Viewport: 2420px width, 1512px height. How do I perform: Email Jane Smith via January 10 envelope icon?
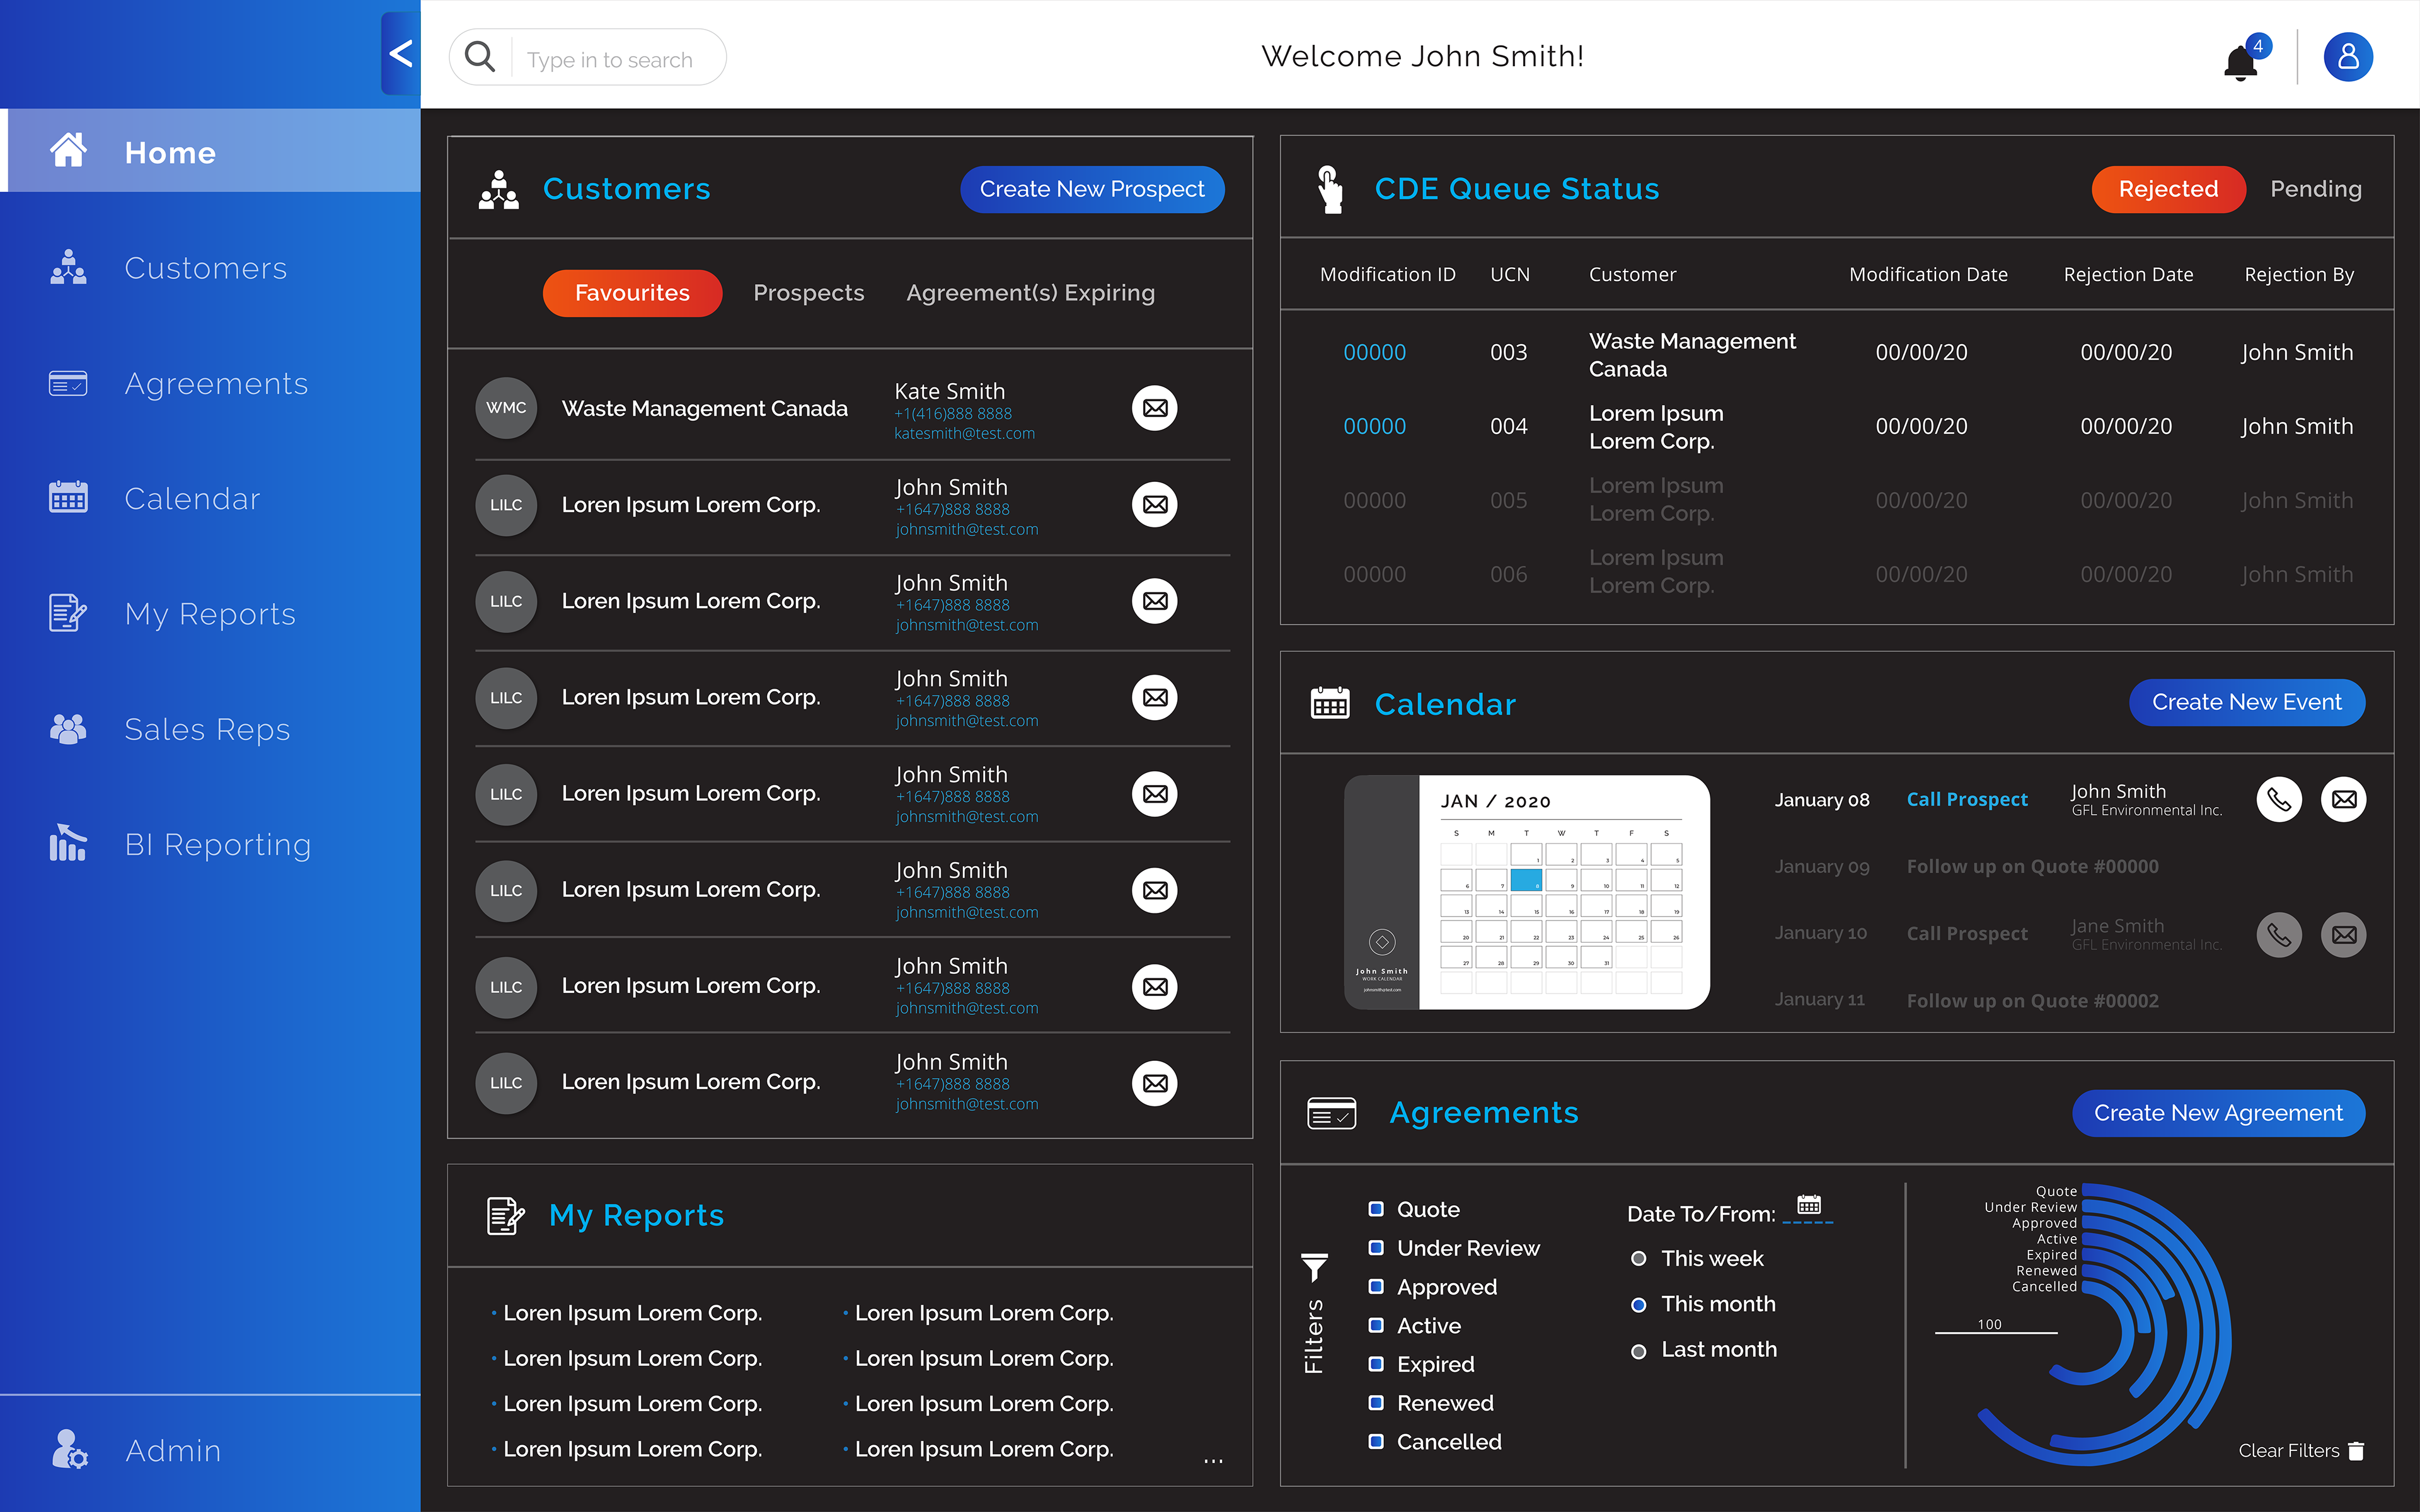click(x=2343, y=935)
